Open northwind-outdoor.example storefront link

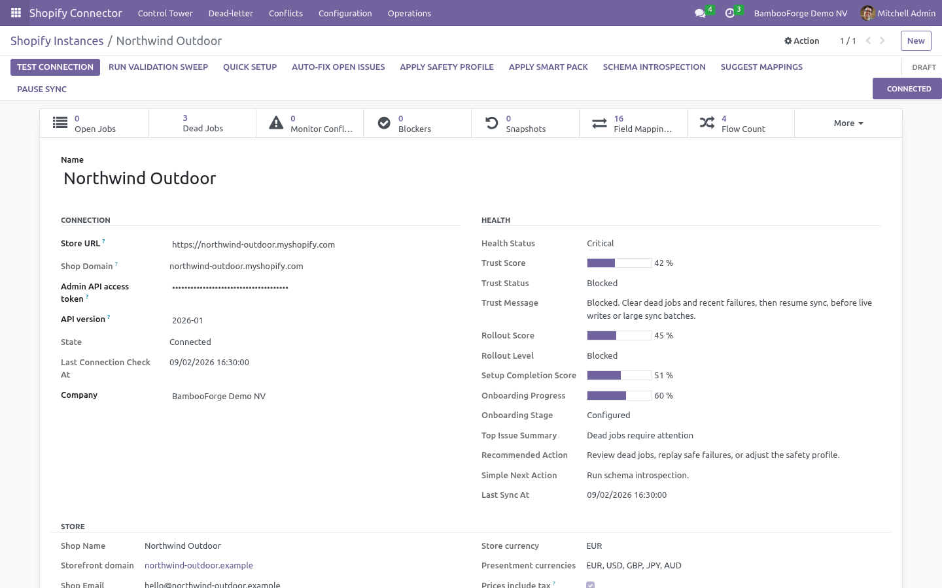(x=199, y=565)
